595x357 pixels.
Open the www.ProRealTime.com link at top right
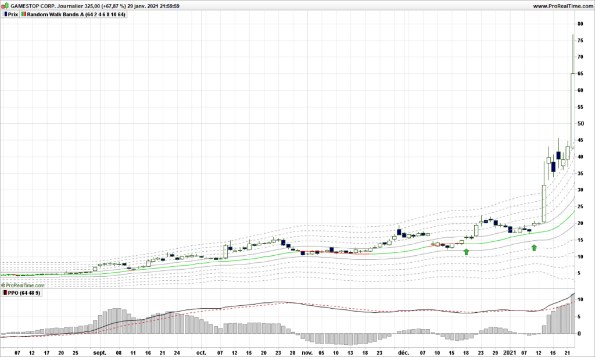[x=562, y=6]
